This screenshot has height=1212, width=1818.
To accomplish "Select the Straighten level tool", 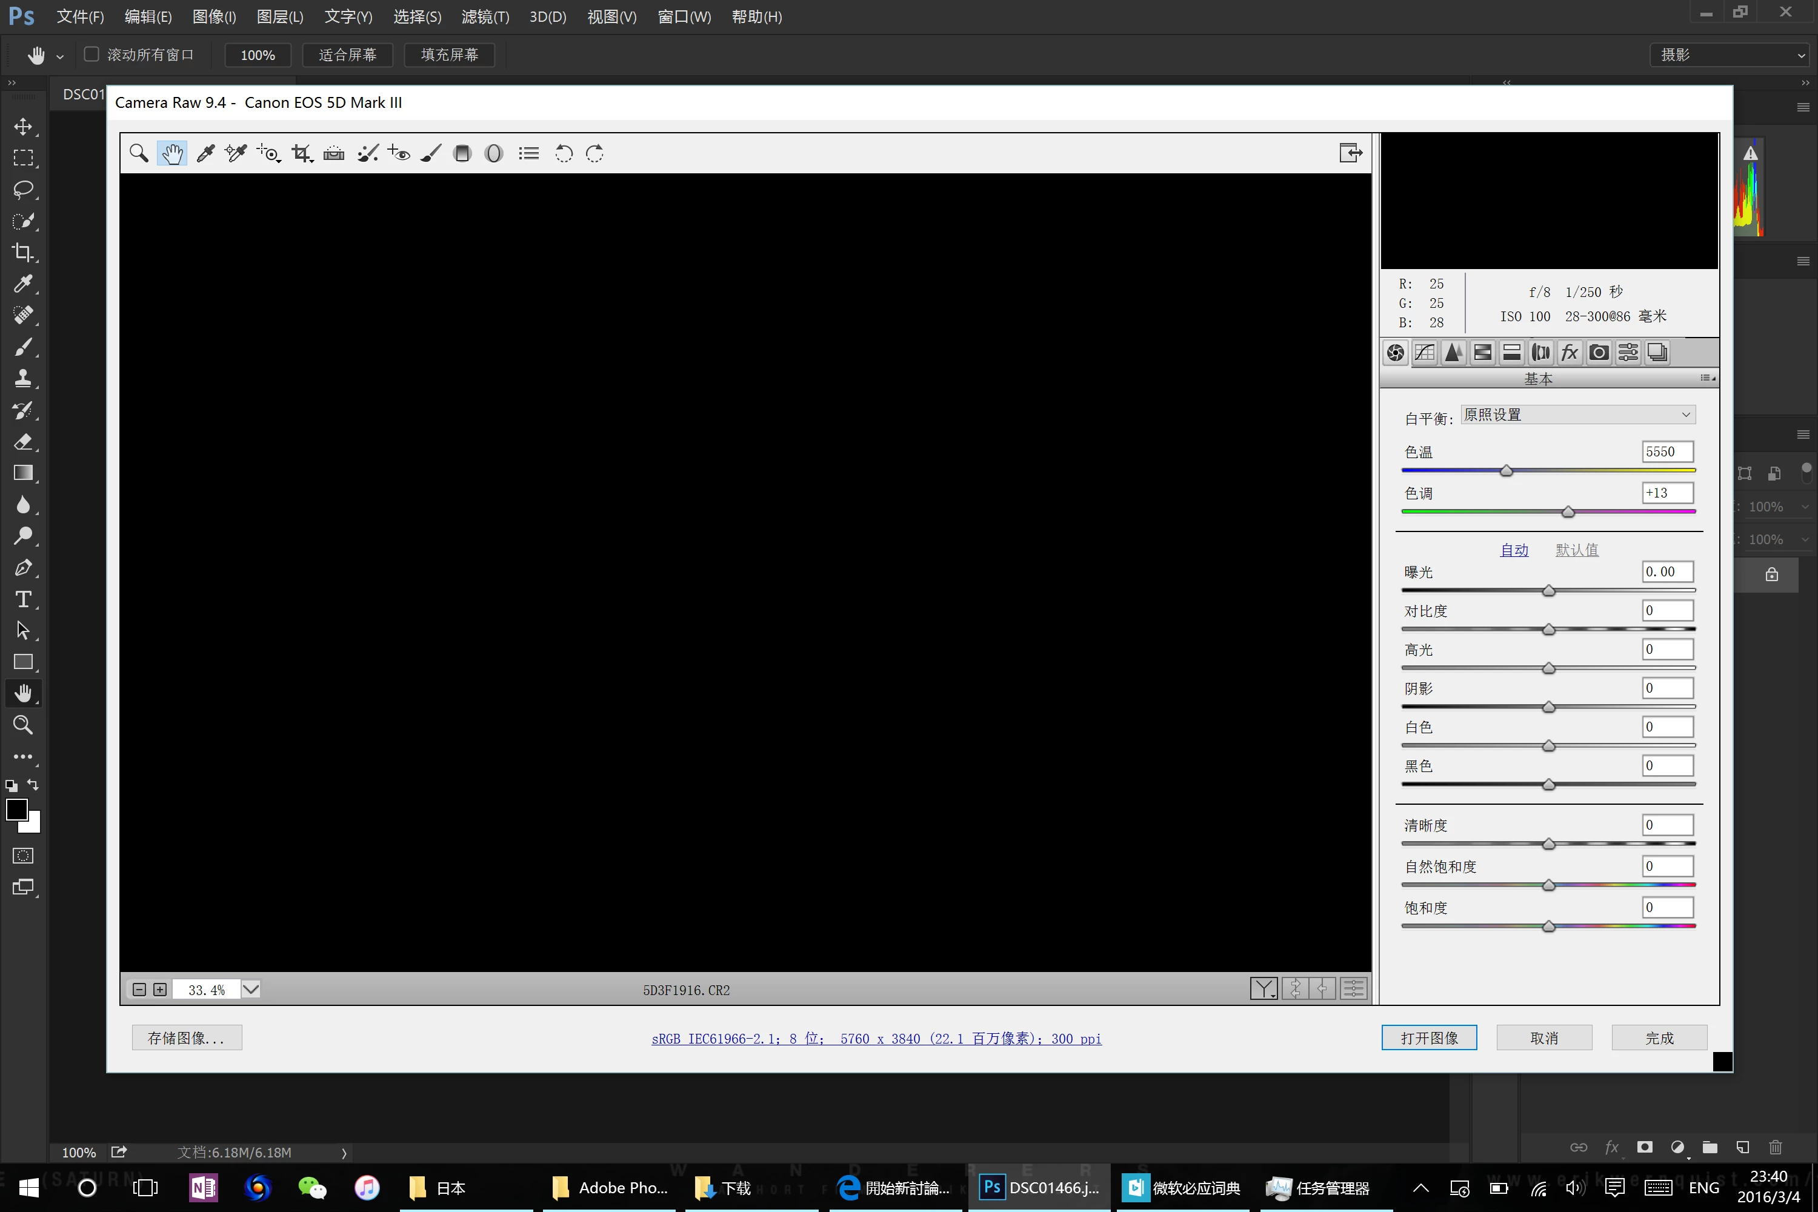I will point(334,153).
